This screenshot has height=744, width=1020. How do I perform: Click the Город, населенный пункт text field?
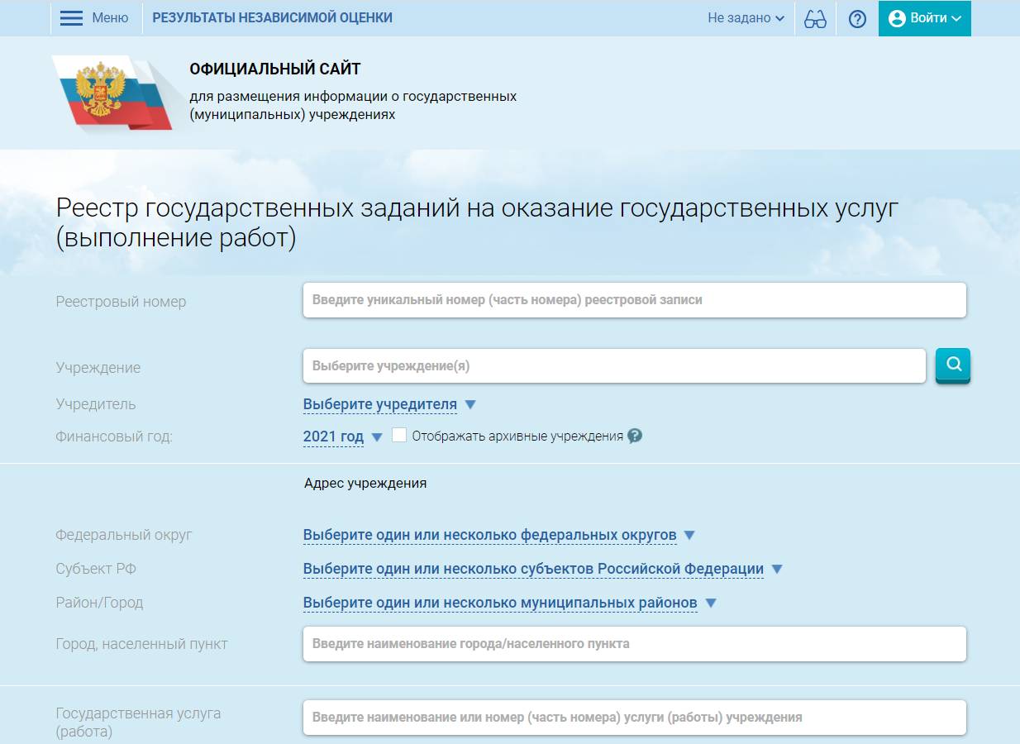[x=634, y=644]
